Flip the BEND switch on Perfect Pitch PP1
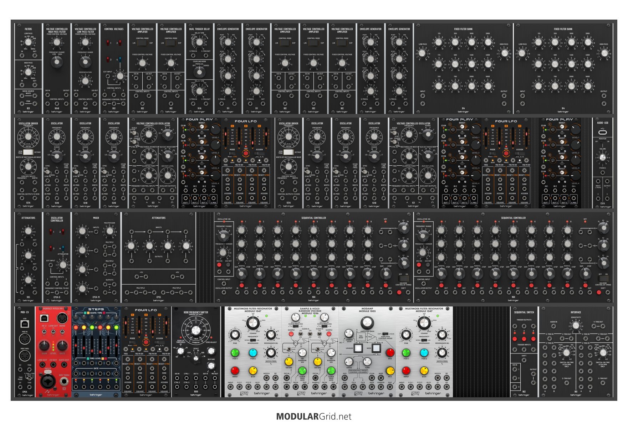Image resolution: width=628 pixels, height=424 pixels. (x=62, y=332)
